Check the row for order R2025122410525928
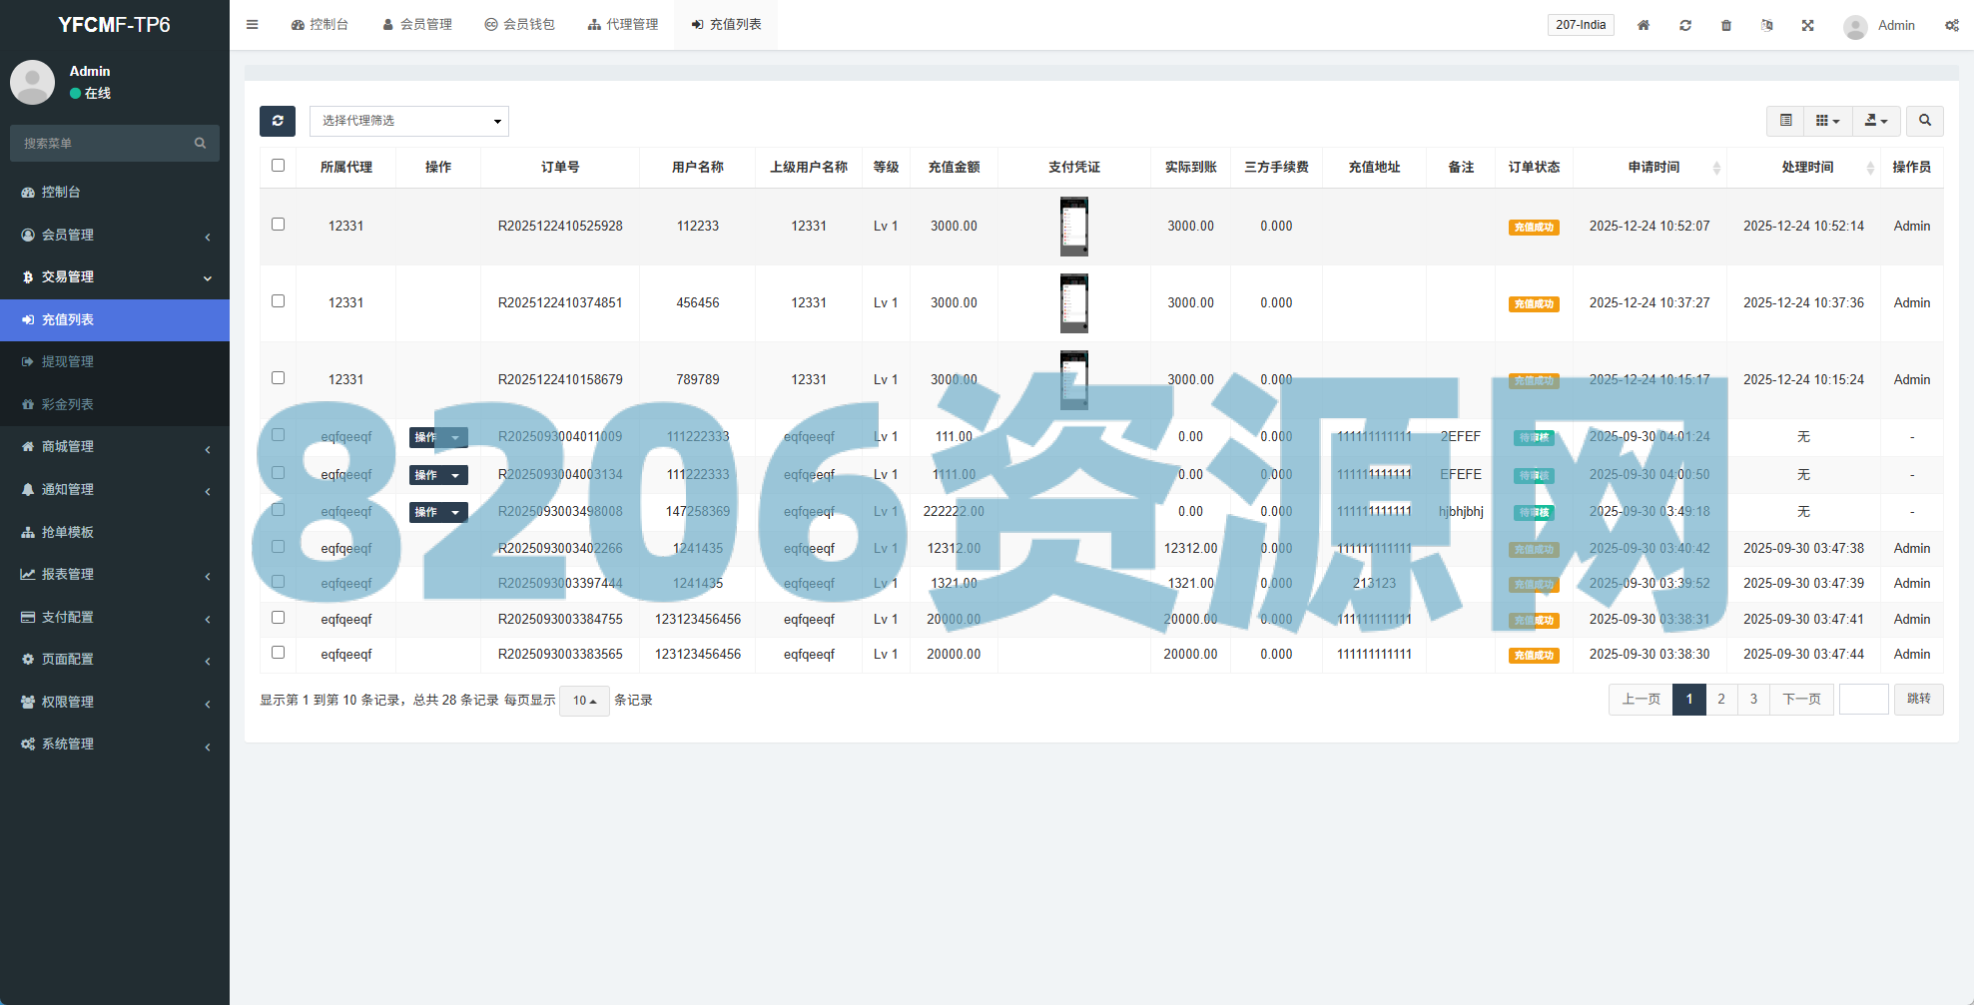 tap(279, 225)
